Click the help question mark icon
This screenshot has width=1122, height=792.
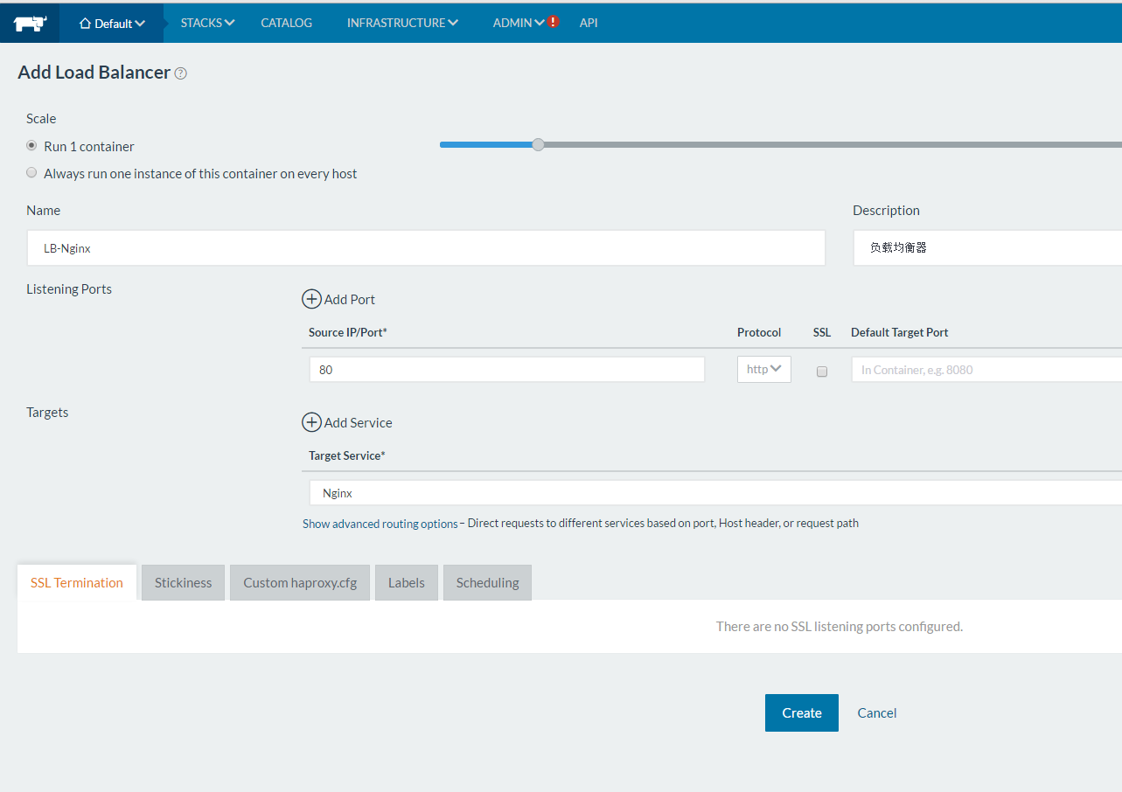(x=181, y=73)
